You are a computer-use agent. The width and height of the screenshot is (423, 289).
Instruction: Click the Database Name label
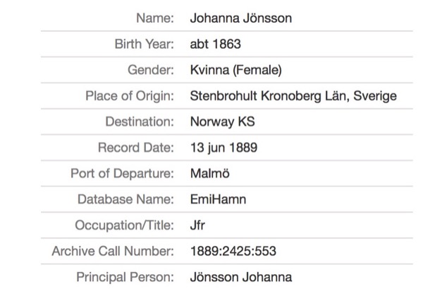125,199
